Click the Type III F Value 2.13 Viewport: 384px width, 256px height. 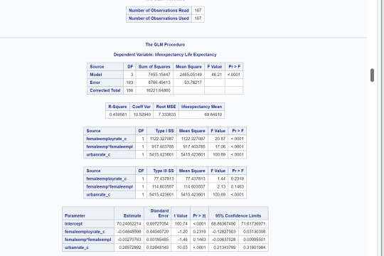click(221, 187)
